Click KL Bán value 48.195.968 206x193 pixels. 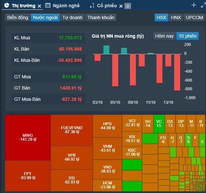(x=70, y=49)
